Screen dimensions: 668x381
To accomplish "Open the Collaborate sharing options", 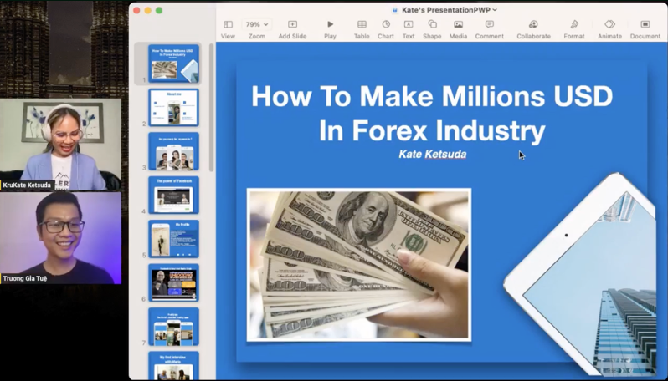I will 533,25.
